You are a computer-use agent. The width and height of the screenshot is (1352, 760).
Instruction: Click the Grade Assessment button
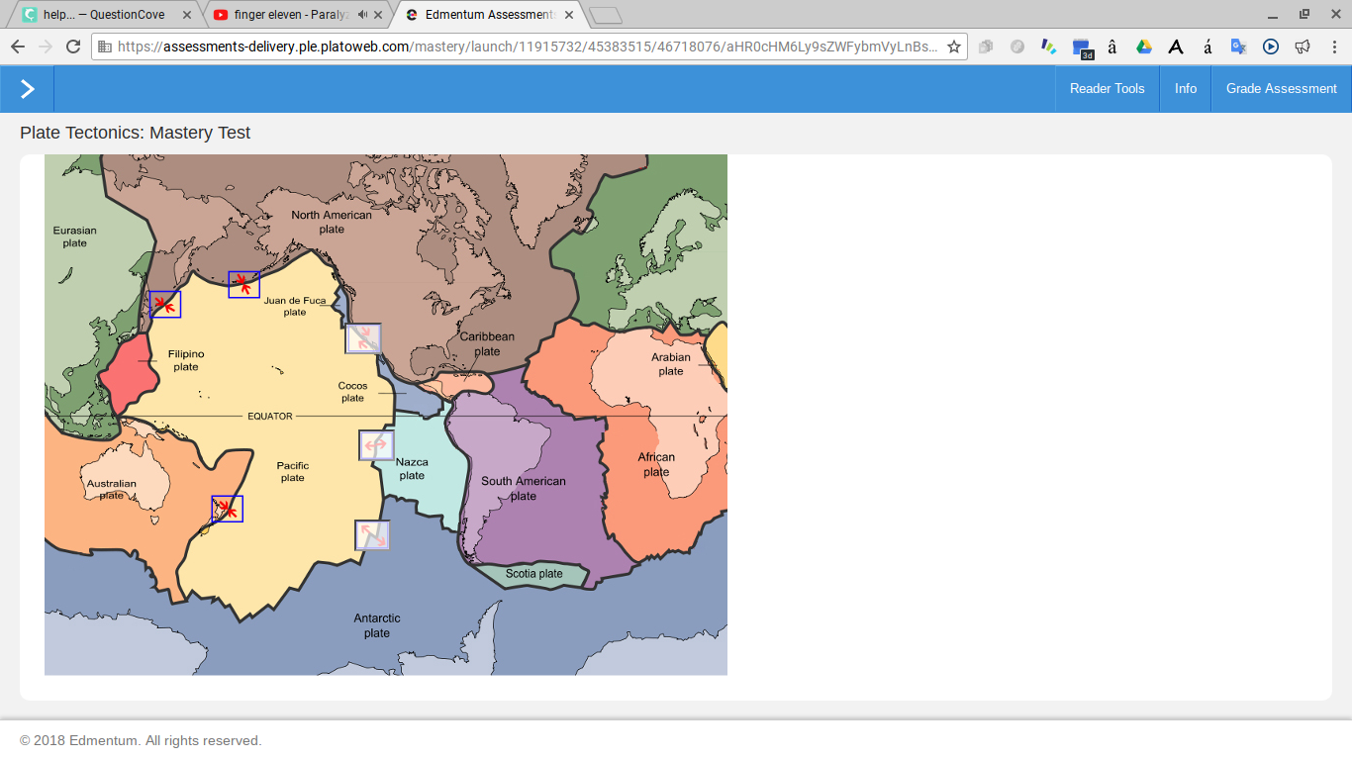[x=1281, y=89]
